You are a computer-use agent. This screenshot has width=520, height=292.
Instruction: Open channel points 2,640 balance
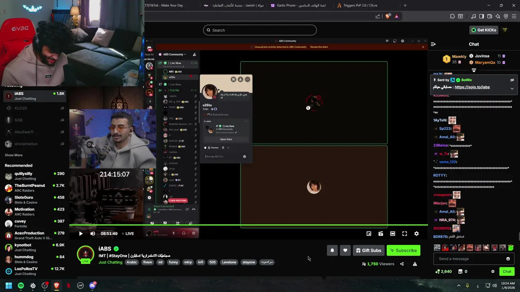[x=443, y=272]
